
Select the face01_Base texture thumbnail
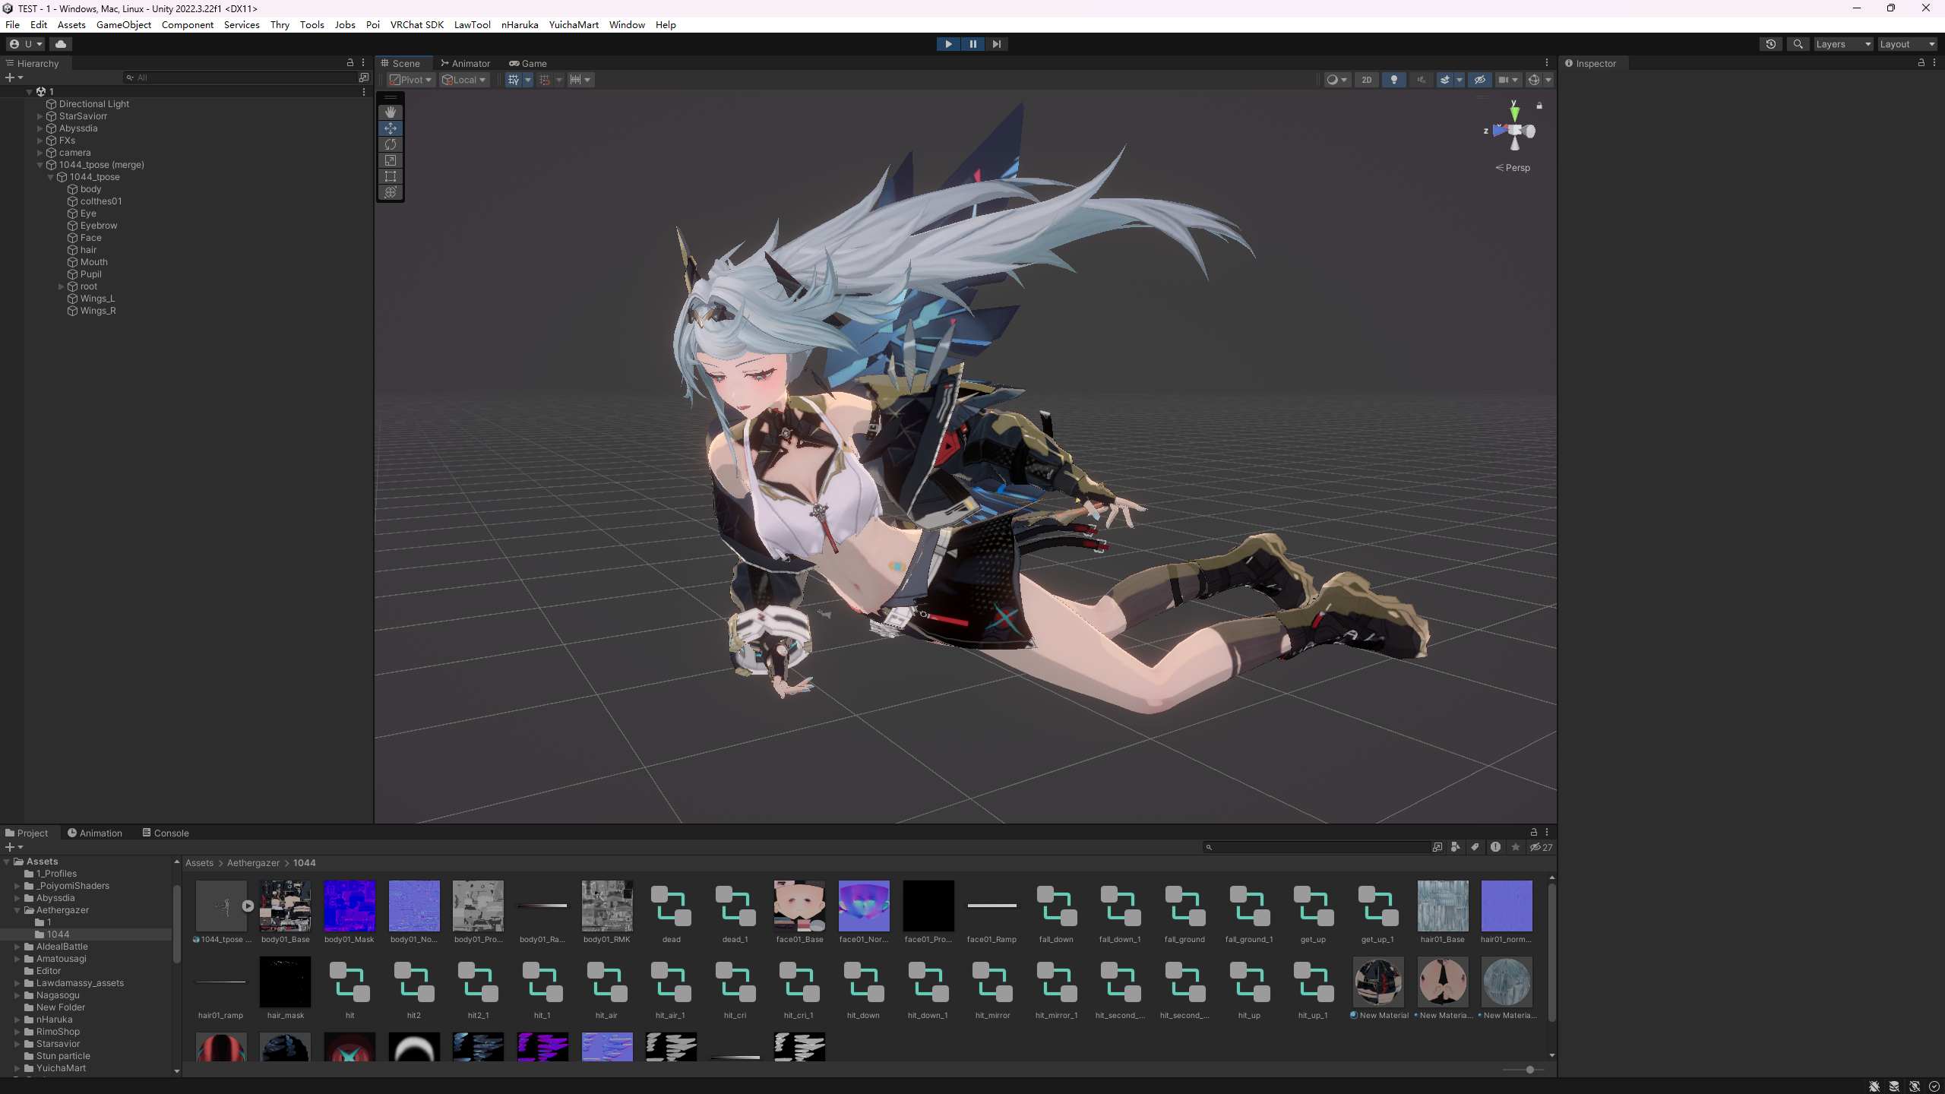[x=799, y=906]
